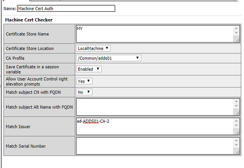Click the Name field containing Machine Cert Auth
Image resolution: width=244 pixels, height=168 pixels.
click(x=66, y=8)
